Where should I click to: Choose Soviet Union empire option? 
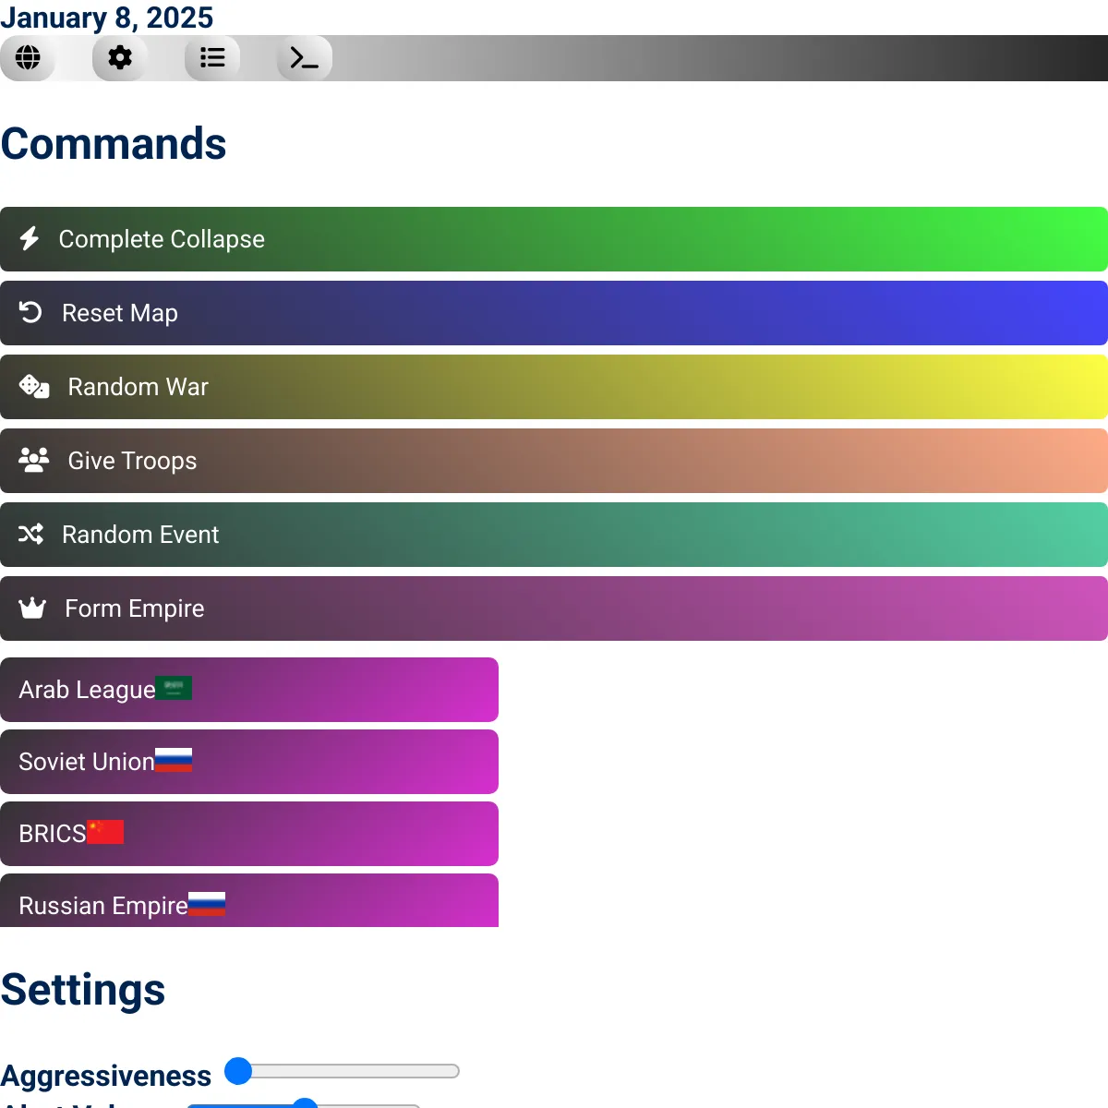point(249,762)
